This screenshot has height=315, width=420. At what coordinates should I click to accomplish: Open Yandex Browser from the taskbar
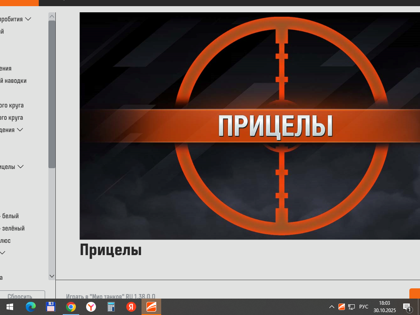point(91,307)
